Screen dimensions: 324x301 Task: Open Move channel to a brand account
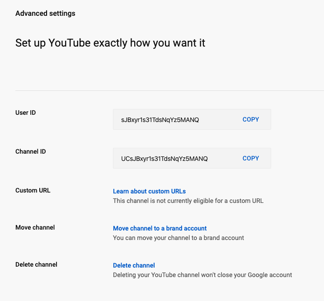point(160,228)
